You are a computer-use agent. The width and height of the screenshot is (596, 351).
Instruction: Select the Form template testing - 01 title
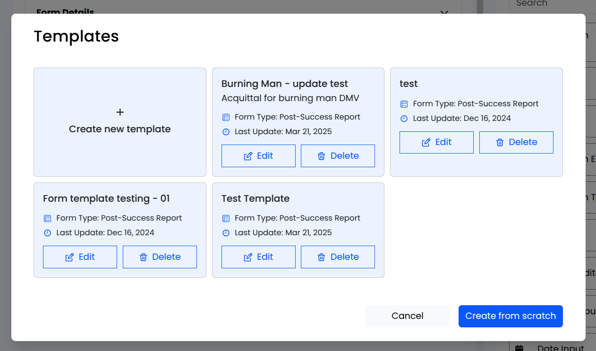(106, 198)
